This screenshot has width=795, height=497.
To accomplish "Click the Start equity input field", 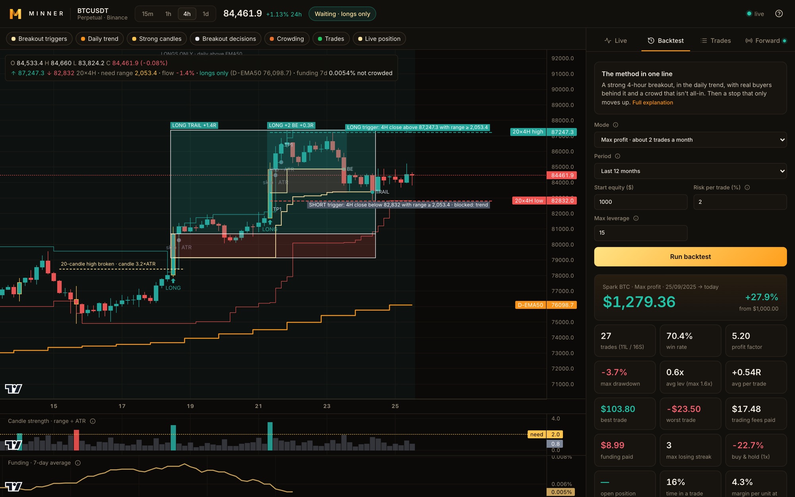I will [x=641, y=202].
